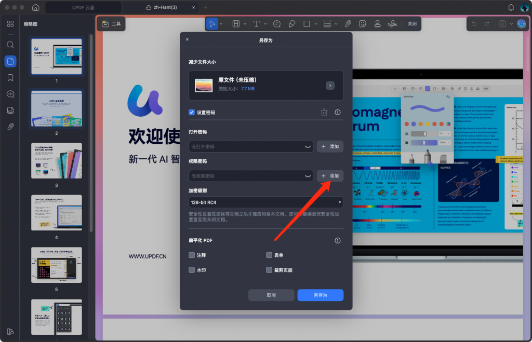The height and width of the screenshot is (342, 532).
Task: Switch to the UPDF 云盘 tab
Action: 83,7
